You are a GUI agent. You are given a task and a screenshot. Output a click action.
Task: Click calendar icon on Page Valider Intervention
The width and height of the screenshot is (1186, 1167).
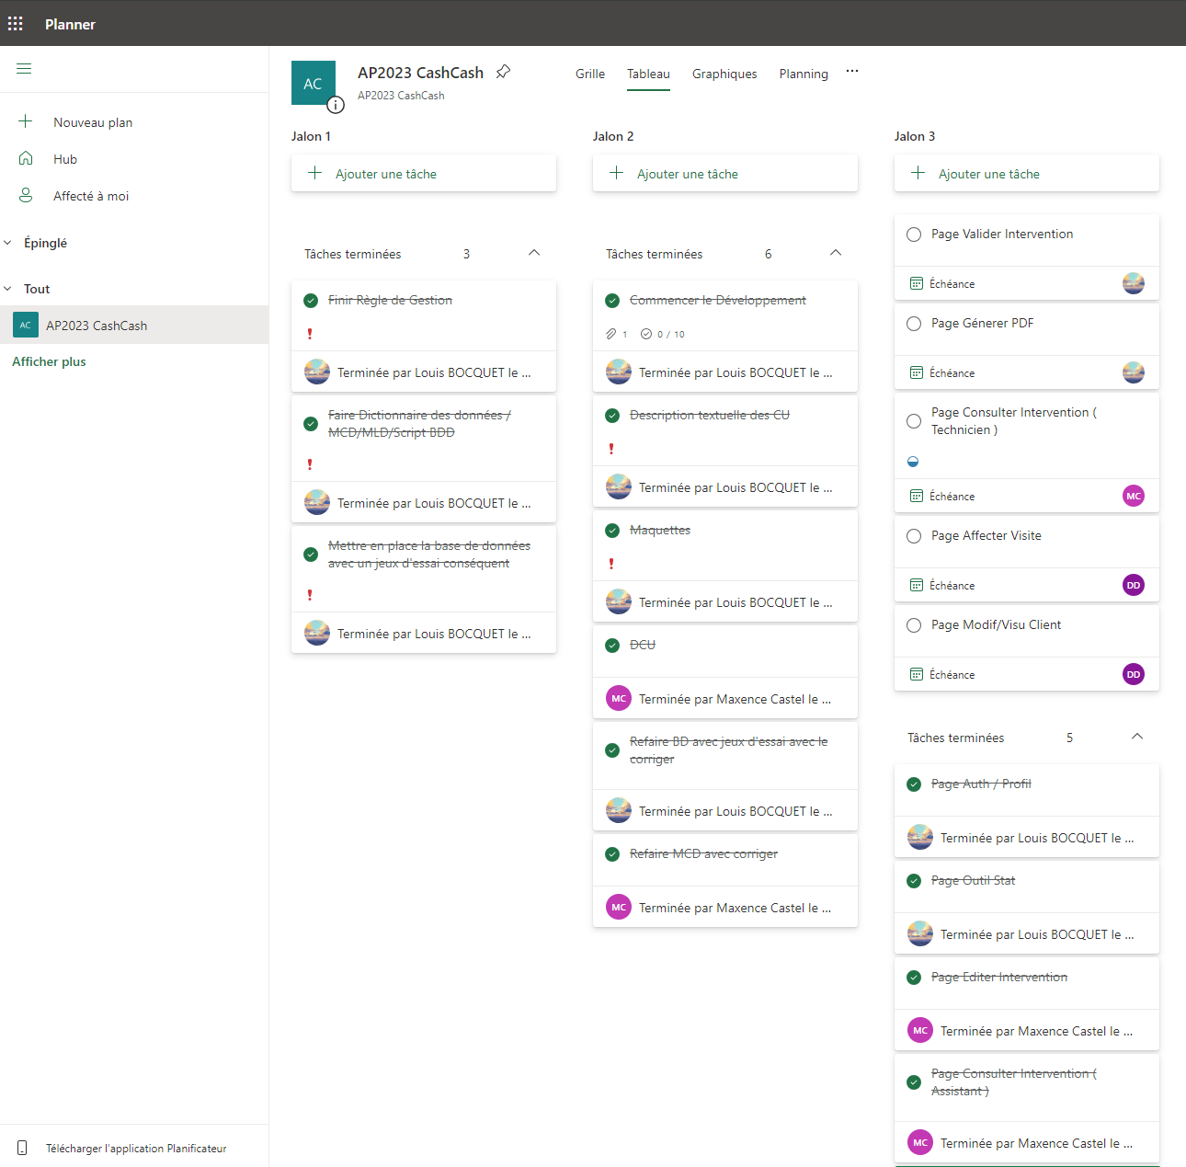click(917, 284)
